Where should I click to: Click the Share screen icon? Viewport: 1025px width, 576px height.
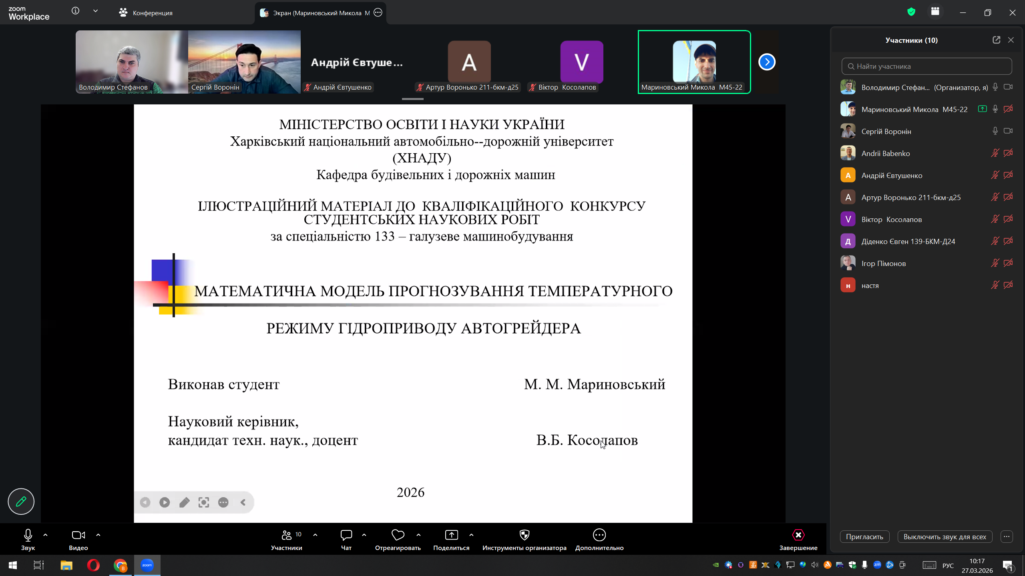click(x=451, y=535)
